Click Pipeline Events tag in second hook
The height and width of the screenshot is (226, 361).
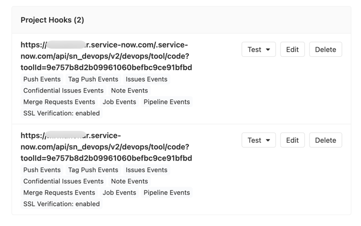[167, 192]
